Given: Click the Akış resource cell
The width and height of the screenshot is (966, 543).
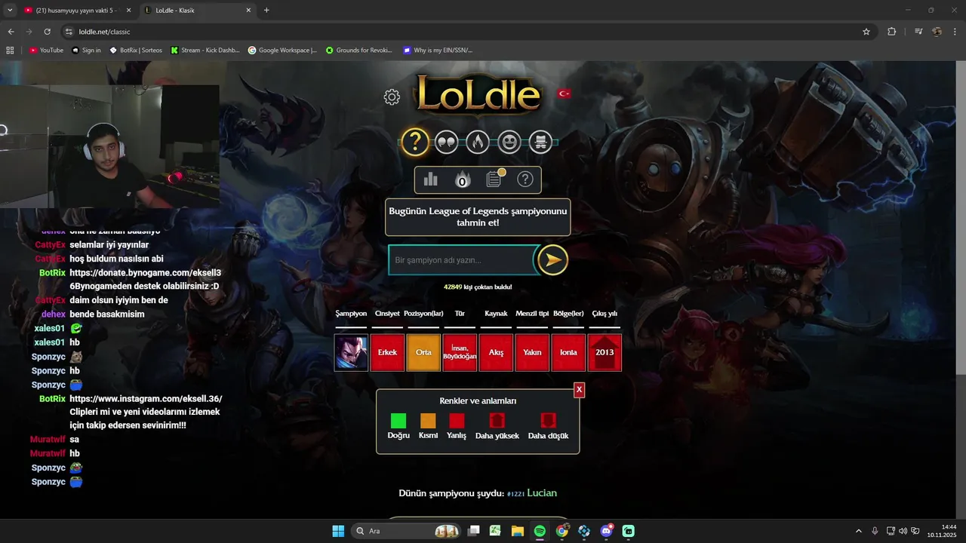Looking at the screenshot, I should (496, 353).
